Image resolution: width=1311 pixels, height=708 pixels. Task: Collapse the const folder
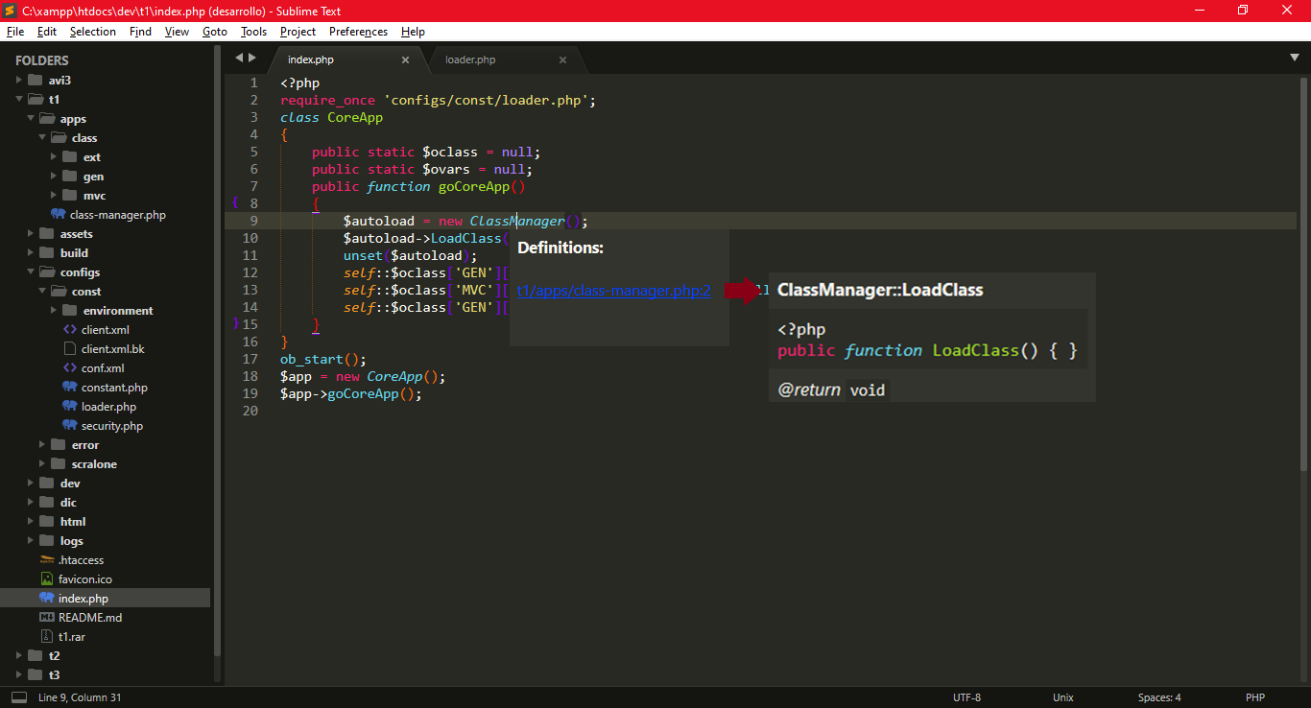click(x=42, y=291)
